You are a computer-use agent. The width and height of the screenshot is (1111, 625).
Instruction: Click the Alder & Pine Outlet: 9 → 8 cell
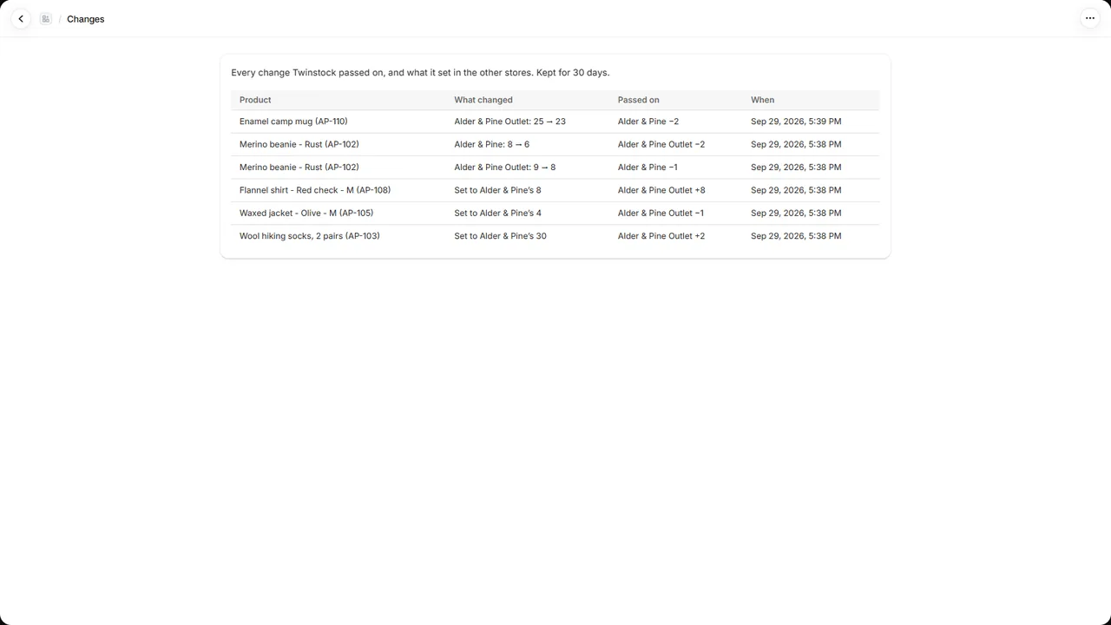pos(505,167)
